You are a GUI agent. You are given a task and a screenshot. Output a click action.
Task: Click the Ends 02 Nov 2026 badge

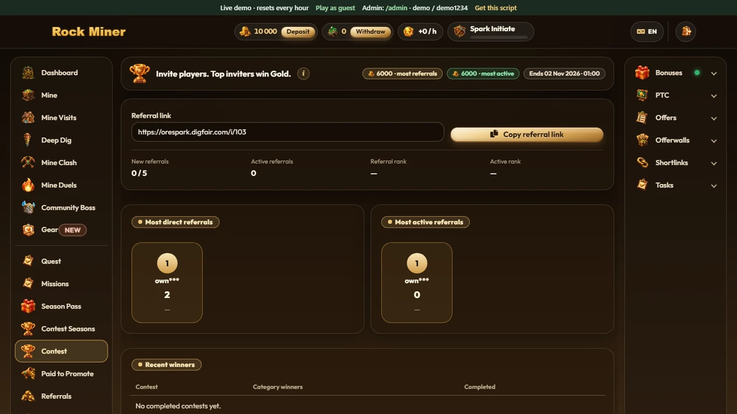[x=564, y=74]
